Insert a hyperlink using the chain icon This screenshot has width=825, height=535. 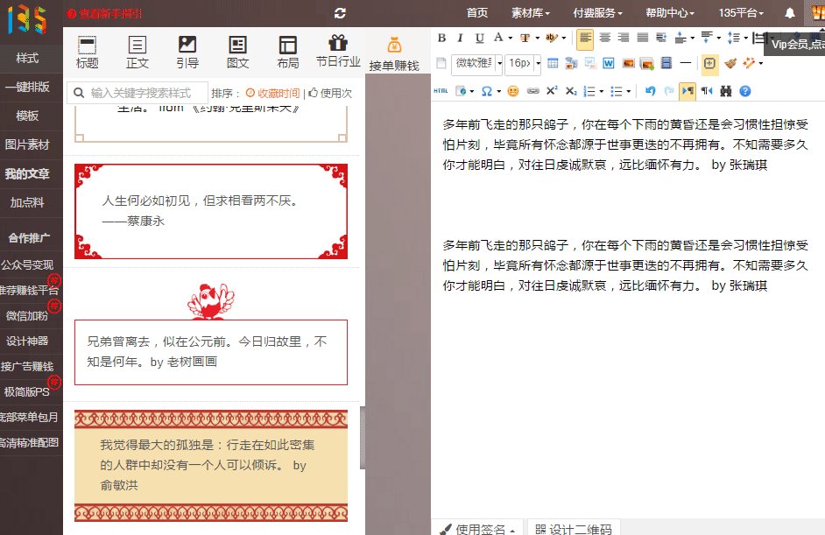tap(532, 91)
